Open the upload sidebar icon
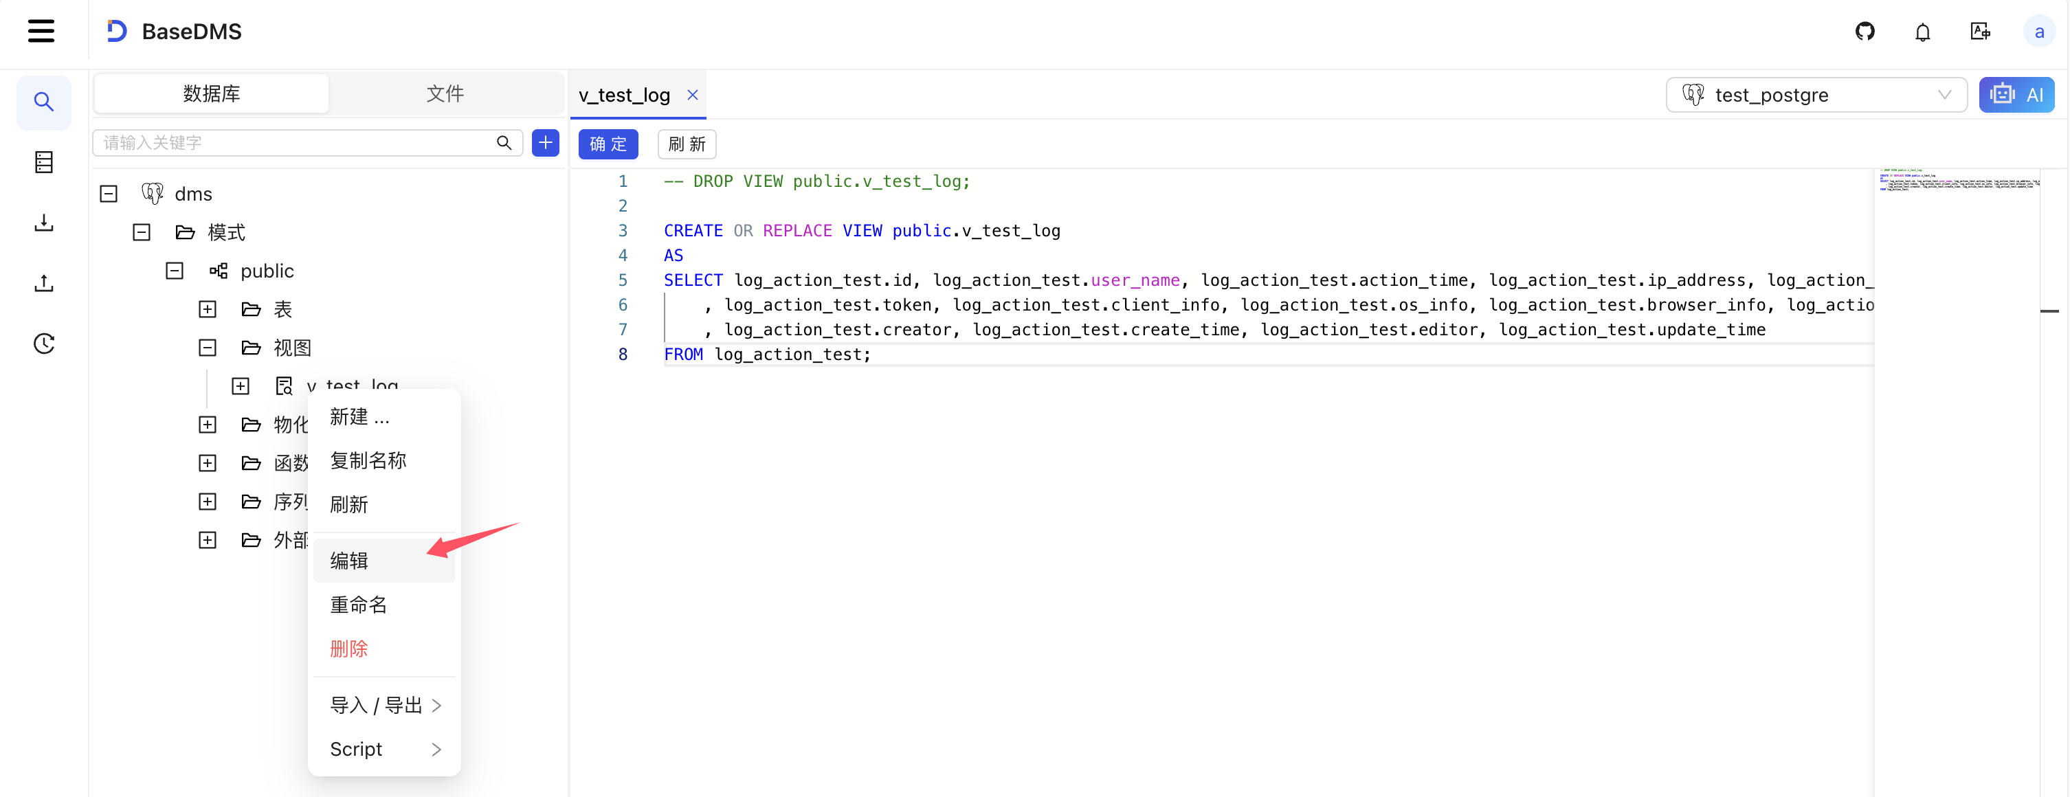The height and width of the screenshot is (797, 2070). click(43, 283)
